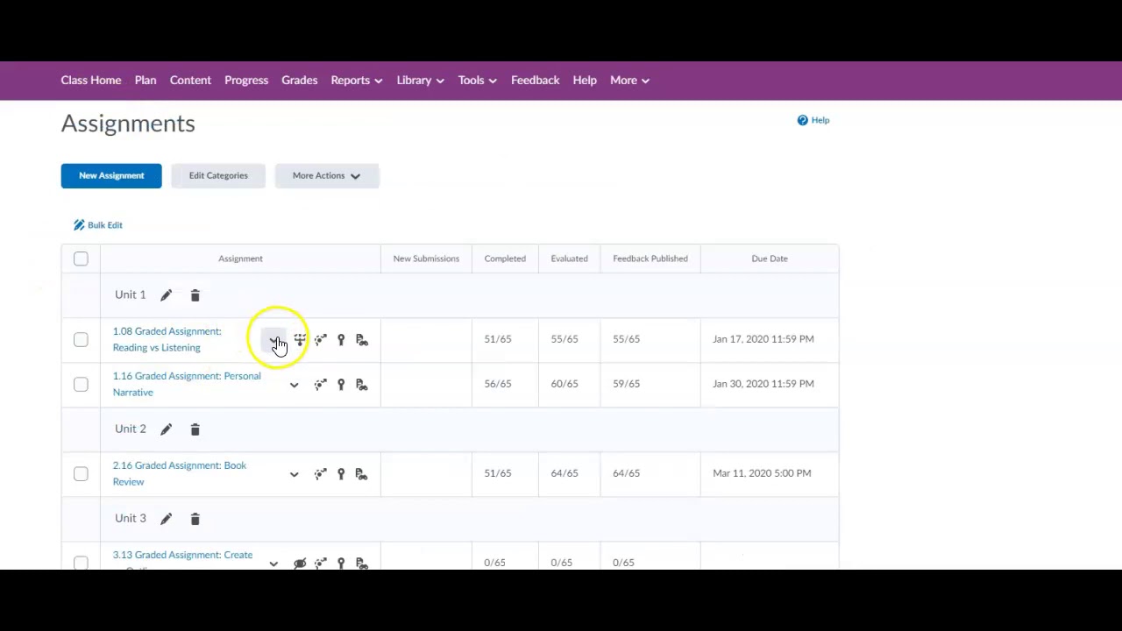Expand the Library menu
The image size is (1122, 631).
[420, 81]
